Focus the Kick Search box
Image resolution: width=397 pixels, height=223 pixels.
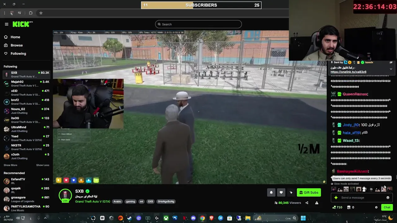click(198, 24)
